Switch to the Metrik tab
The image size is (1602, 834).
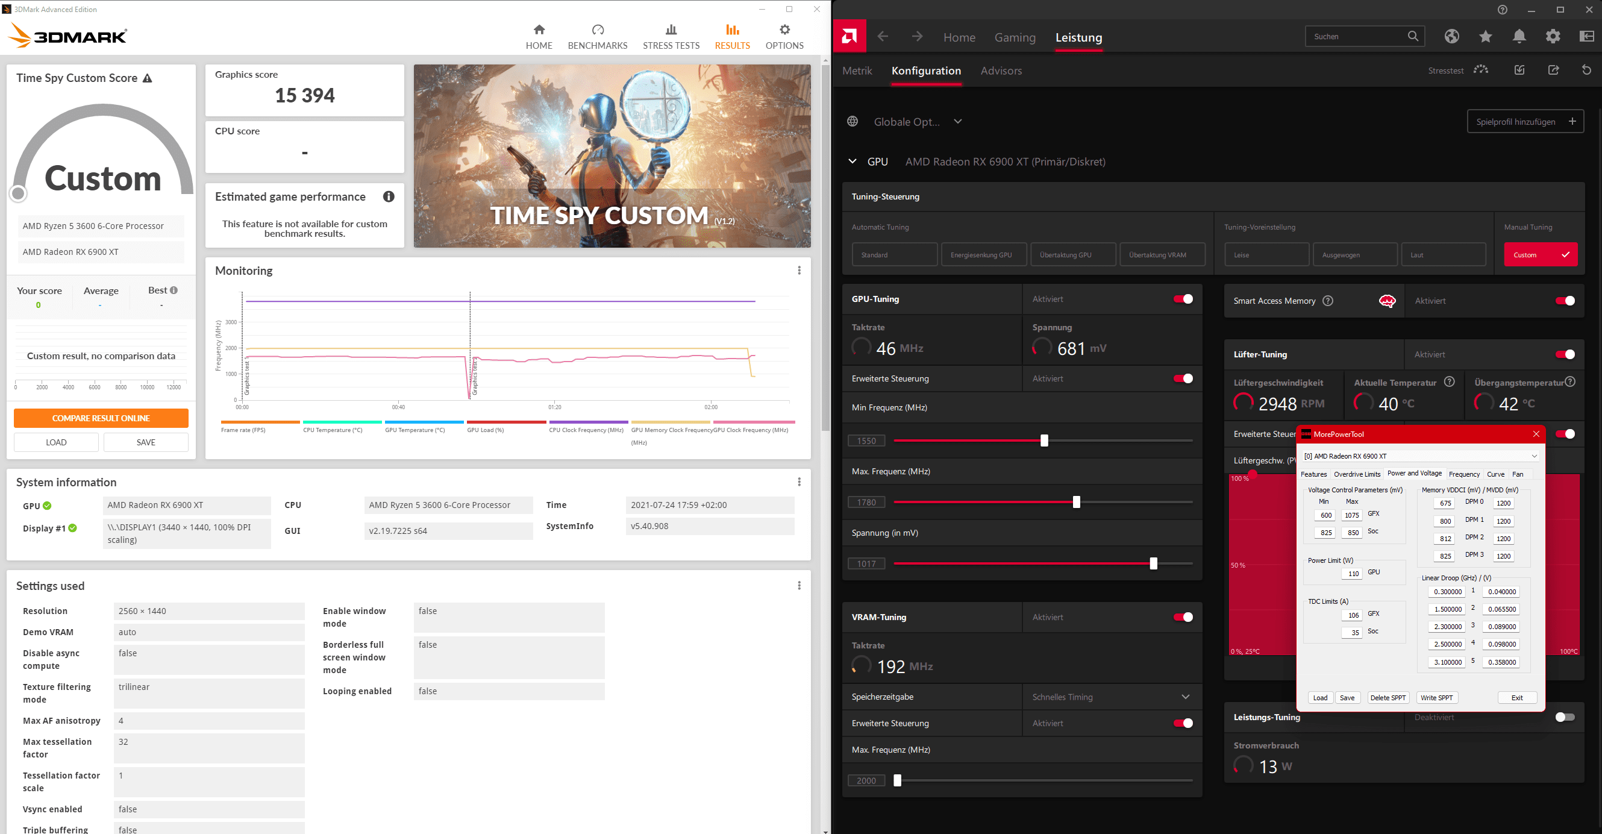point(857,71)
